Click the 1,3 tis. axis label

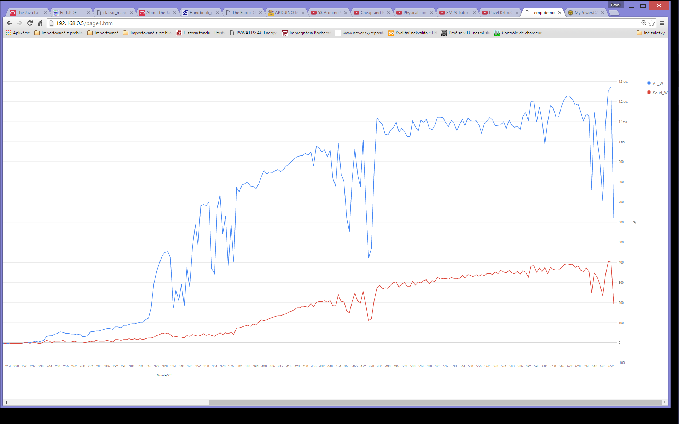pos(623,82)
